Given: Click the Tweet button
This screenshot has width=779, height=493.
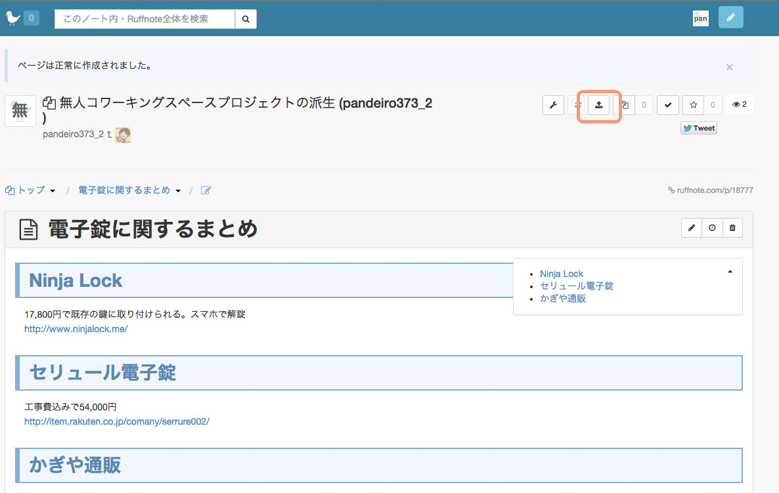Looking at the screenshot, I should [x=699, y=128].
